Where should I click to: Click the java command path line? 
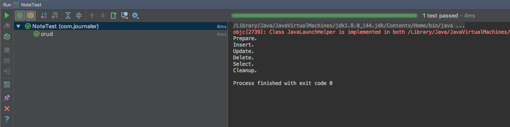349,26
